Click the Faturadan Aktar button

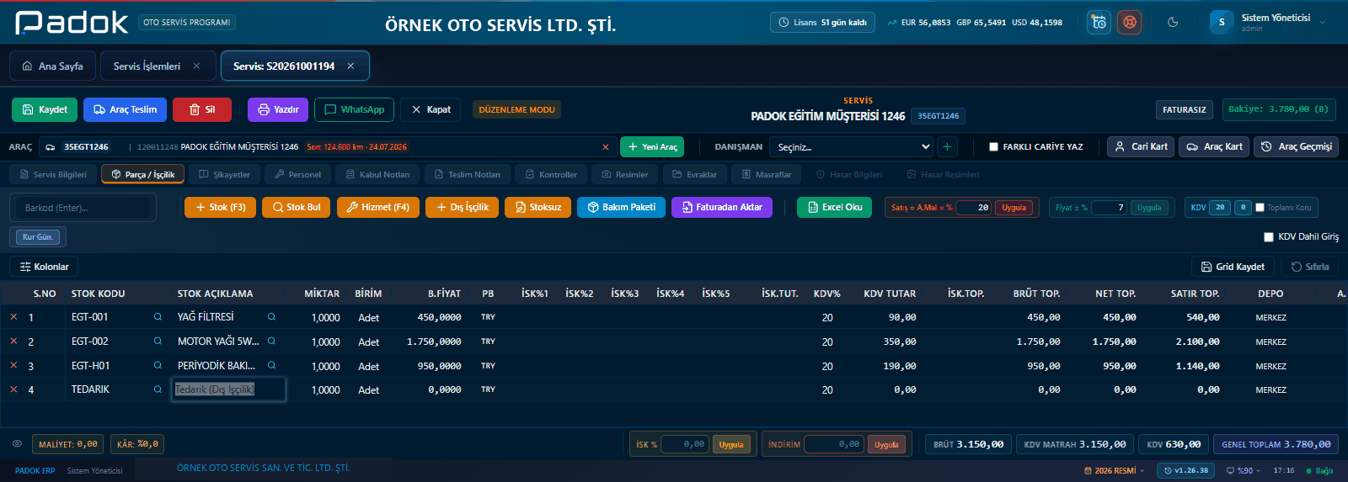coord(721,207)
